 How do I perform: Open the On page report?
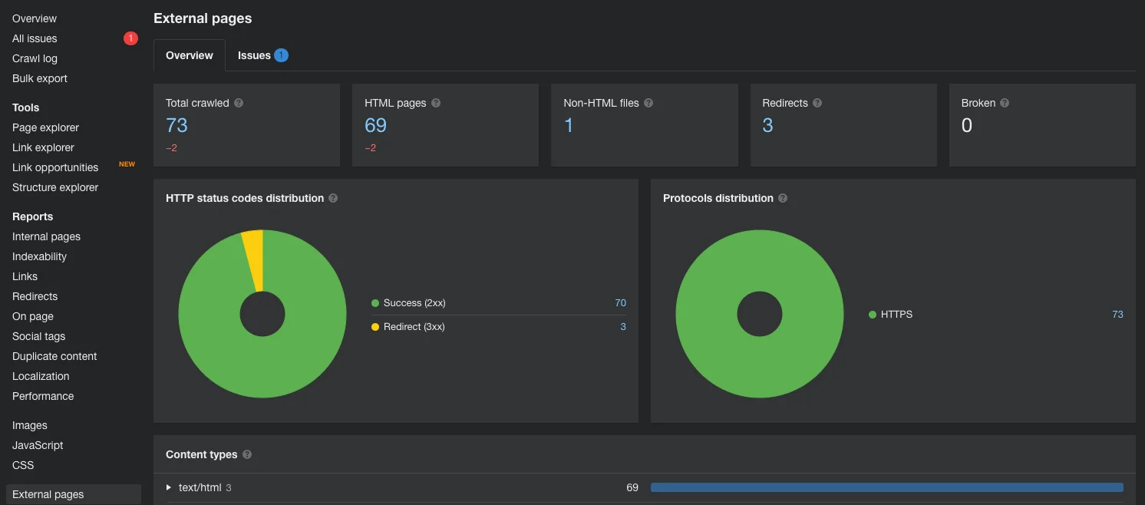[x=33, y=316]
